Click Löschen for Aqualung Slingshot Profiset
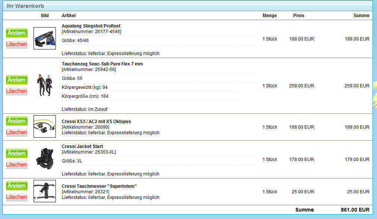Screen dimensions: 377x219 coord(17,44)
